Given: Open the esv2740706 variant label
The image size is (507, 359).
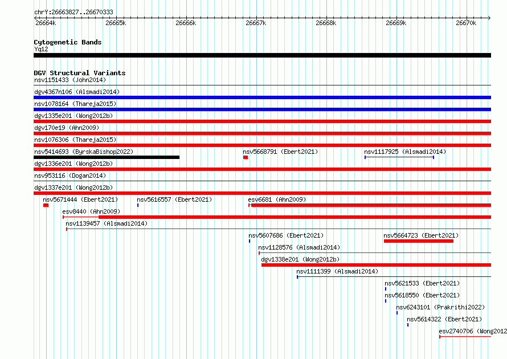Looking at the screenshot, I should pyautogui.click(x=473, y=331).
